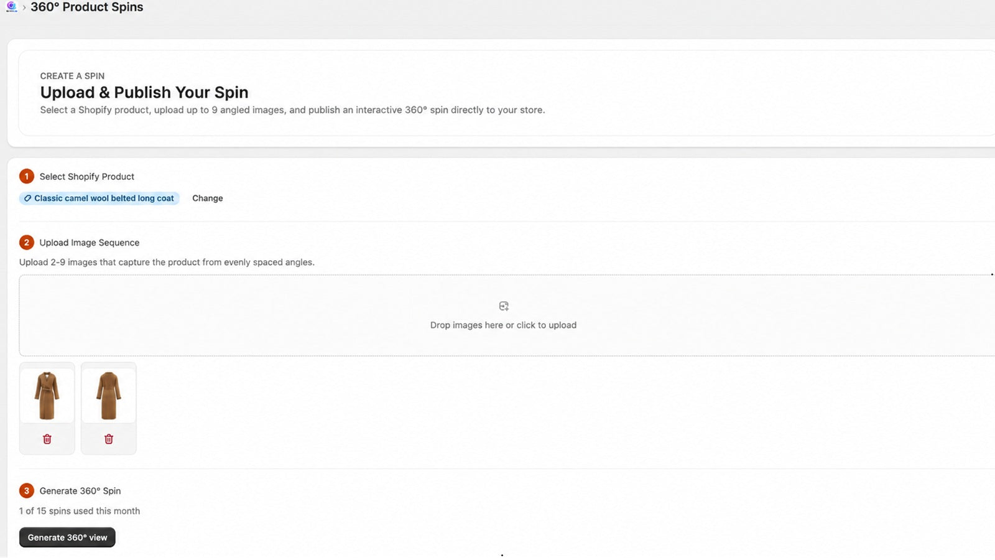
Task: Click the drop images upload area
Action: 507,315
